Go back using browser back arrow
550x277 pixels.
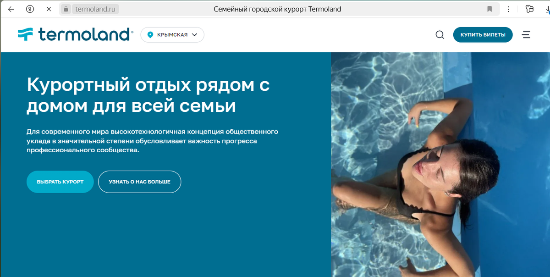click(11, 9)
